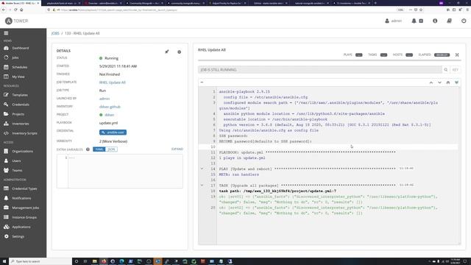The height and width of the screenshot is (265, 471).
Task: Click the ansible-user credential tag
Action: pos(113,132)
